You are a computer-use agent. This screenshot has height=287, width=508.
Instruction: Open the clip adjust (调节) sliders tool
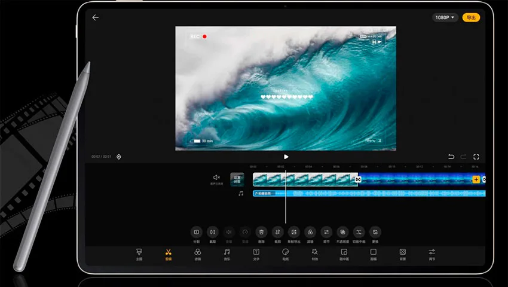tap(326, 232)
